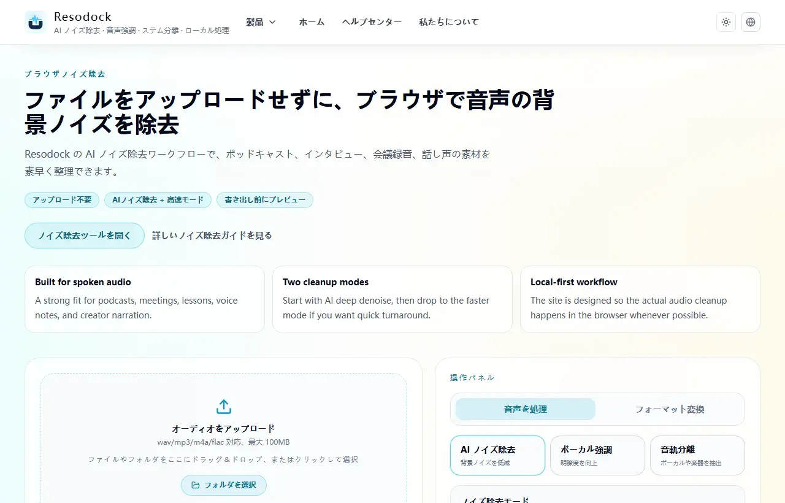The image size is (785, 503).
Task: Select AI ノイズ除去 mode card
Action: (x=497, y=455)
